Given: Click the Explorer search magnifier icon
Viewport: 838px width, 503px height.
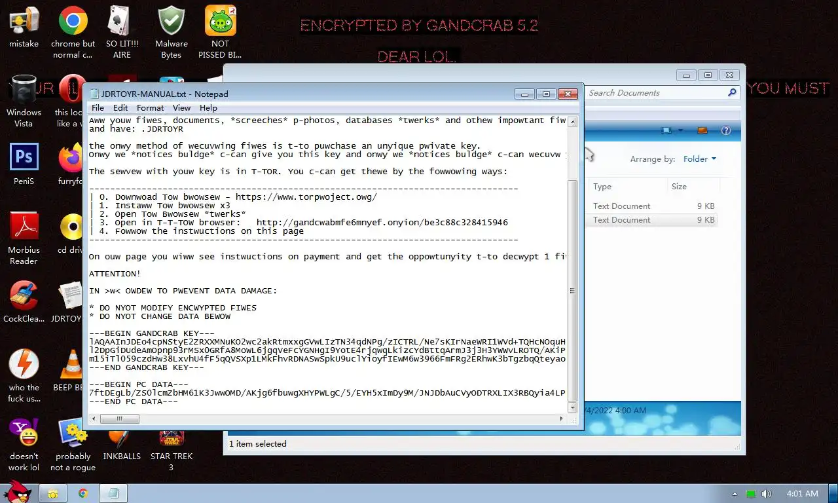Looking at the screenshot, I should coord(733,93).
